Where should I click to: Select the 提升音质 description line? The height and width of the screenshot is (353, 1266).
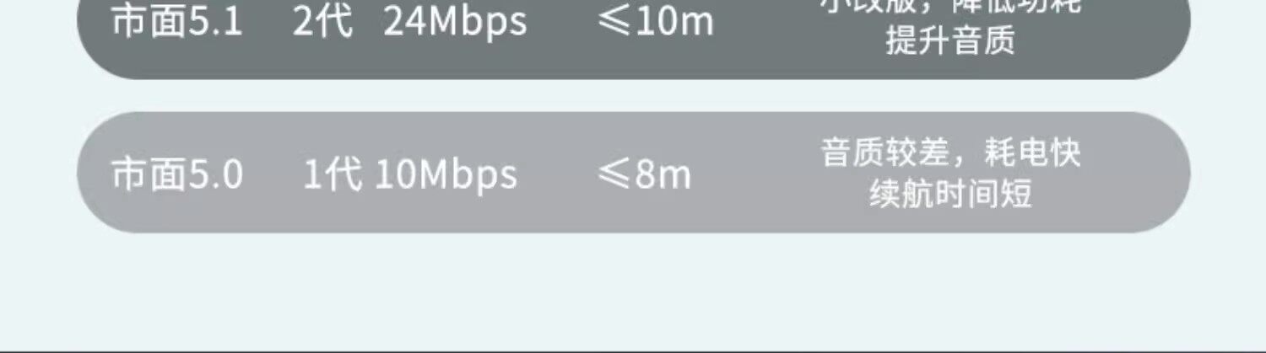949,40
